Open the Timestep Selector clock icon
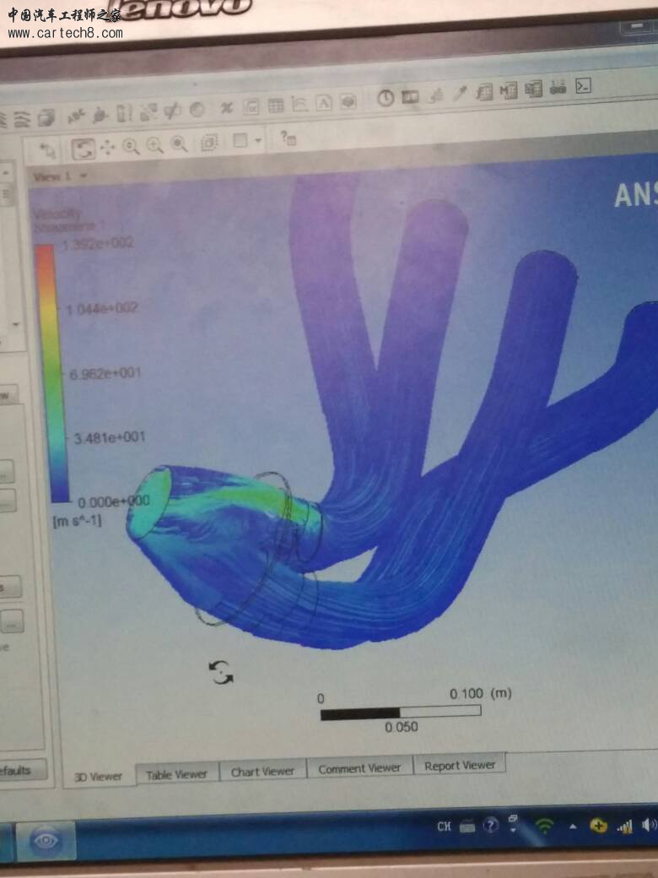Viewport: 658px width, 878px height. point(386,99)
